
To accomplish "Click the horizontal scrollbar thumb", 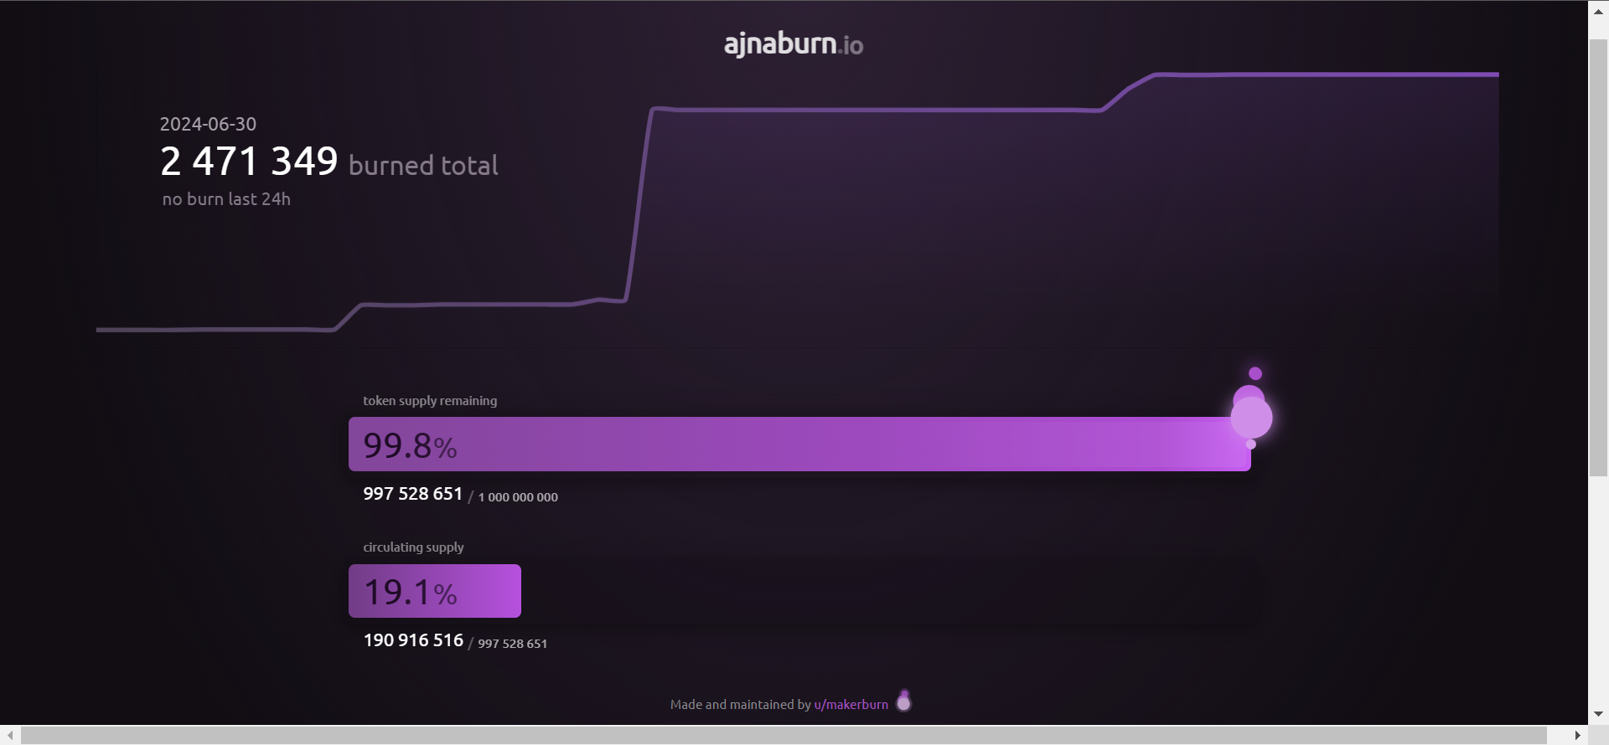I will pos(784,735).
